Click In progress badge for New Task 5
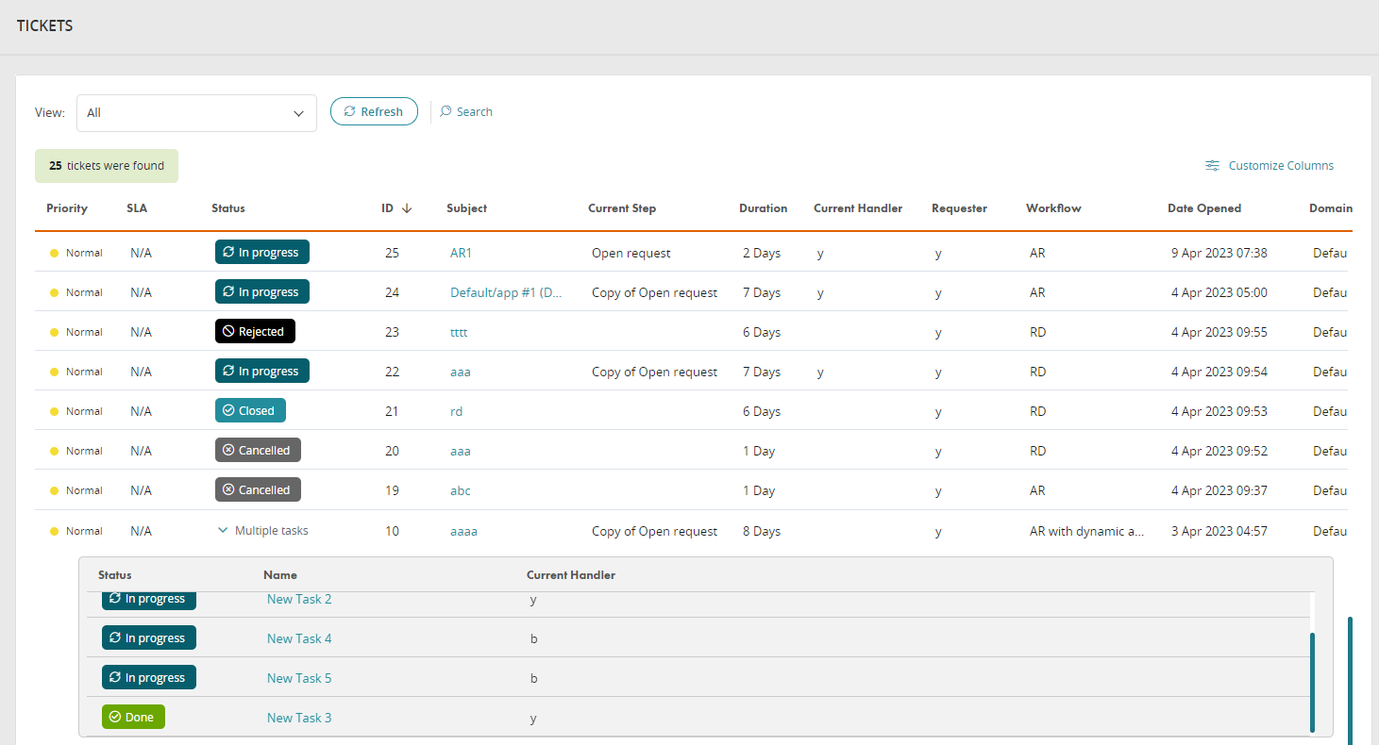Screen dimensions: 1379x745 149,677
